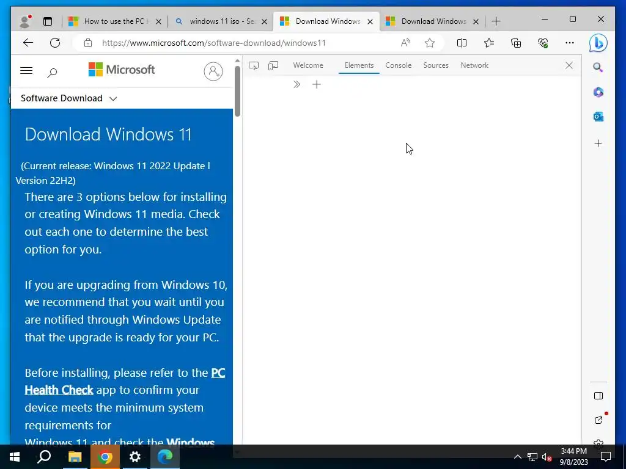Expand the Software Download dropdown
The image size is (626, 469).
68,98
